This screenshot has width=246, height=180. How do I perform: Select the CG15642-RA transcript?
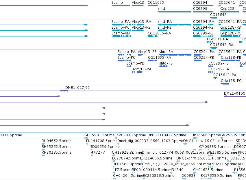[214, 47]
